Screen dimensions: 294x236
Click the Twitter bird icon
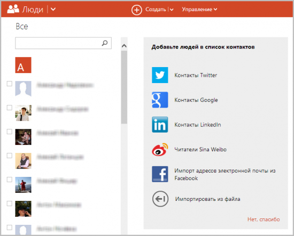pos(160,75)
